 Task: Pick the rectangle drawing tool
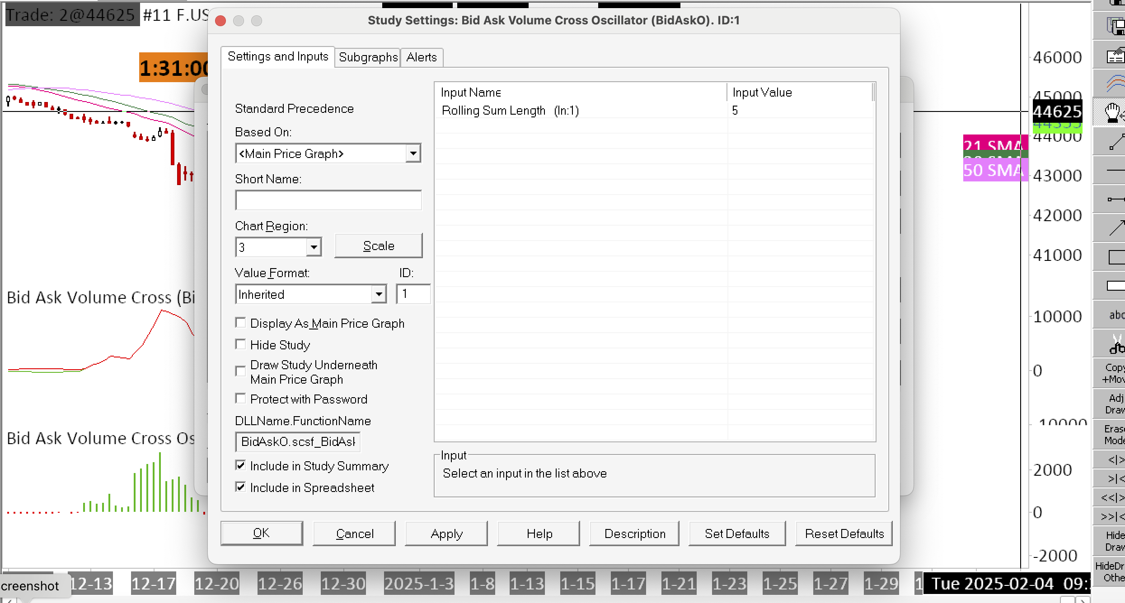click(x=1115, y=257)
